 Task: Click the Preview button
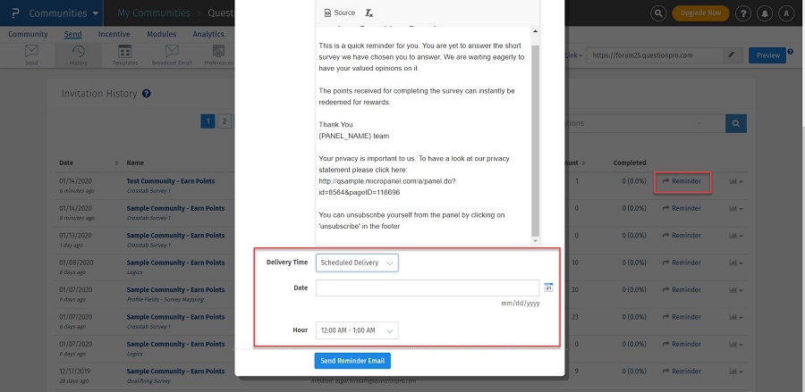pyautogui.click(x=767, y=55)
